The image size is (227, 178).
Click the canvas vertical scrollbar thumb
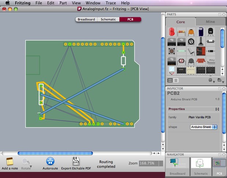tap(163, 85)
